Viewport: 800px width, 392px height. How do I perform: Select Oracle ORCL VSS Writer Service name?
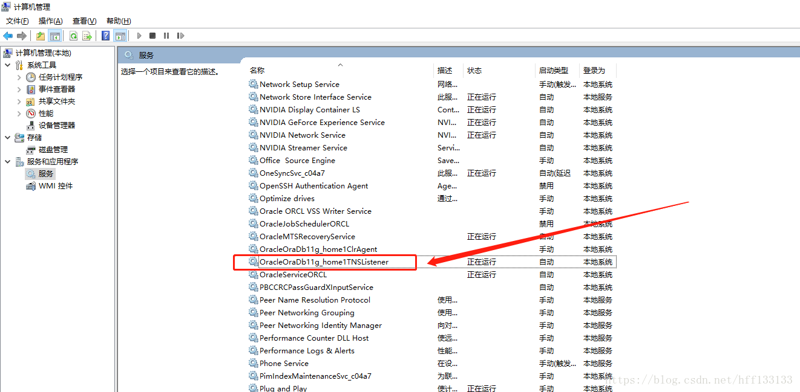click(x=315, y=211)
